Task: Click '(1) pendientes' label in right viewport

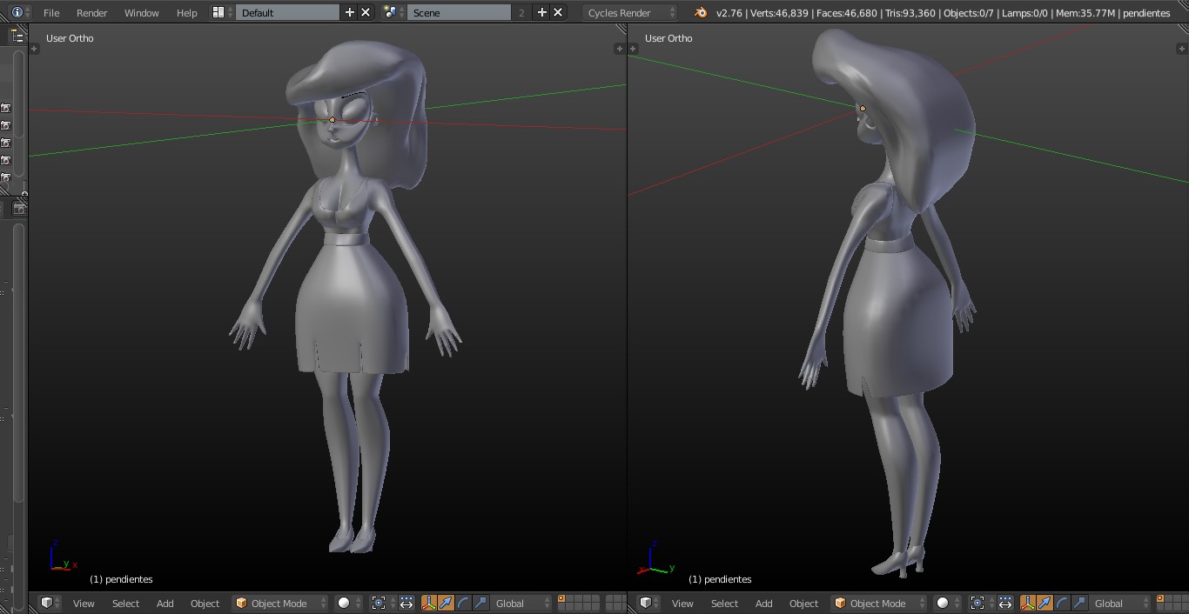Action: pyautogui.click(x=720, y=579)
